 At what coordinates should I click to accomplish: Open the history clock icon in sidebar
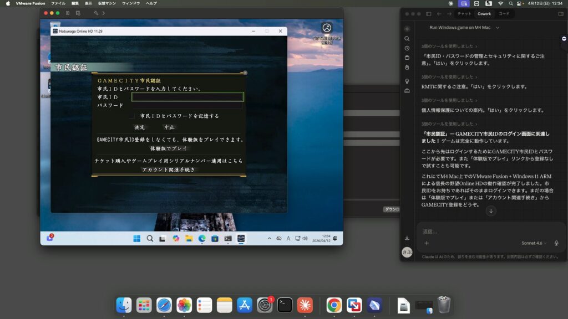407,48
